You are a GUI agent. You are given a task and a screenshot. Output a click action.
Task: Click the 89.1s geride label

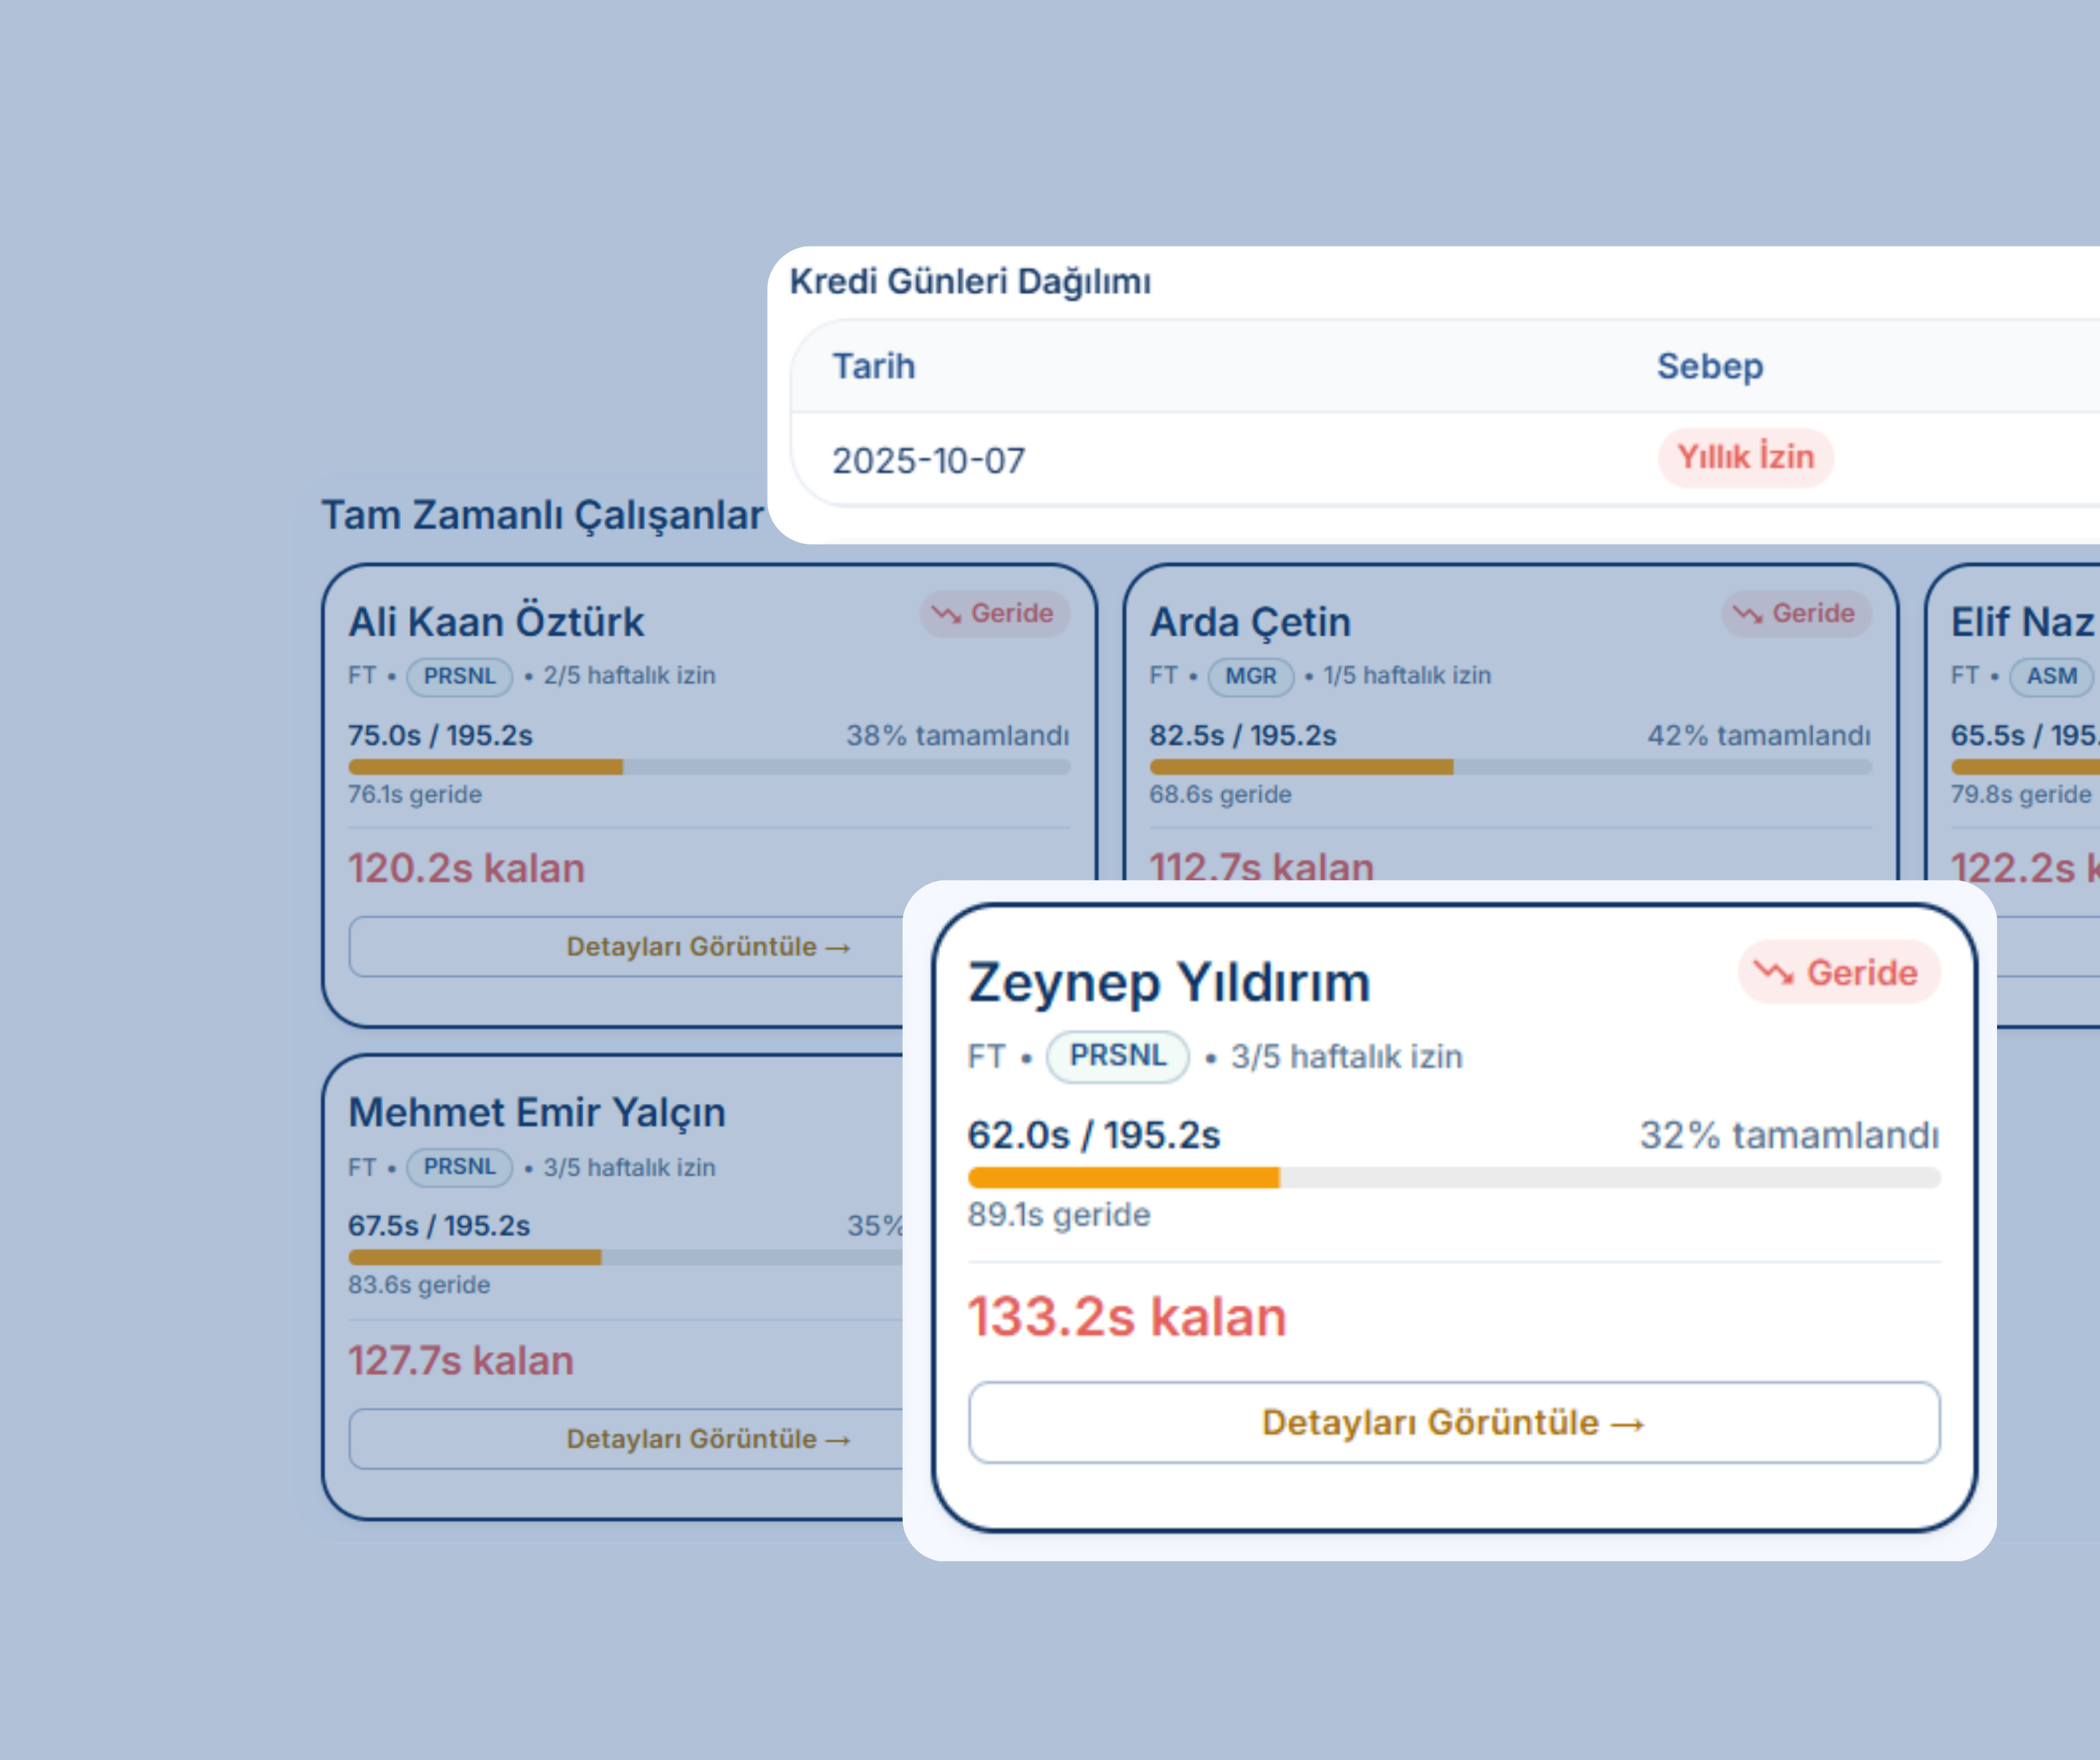coord(1059,1215)
